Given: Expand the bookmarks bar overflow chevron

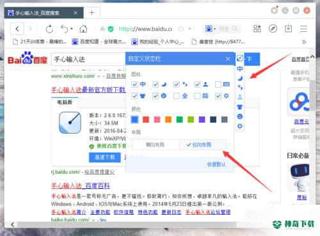Looking at the screenshot, I should pos(304,42).
